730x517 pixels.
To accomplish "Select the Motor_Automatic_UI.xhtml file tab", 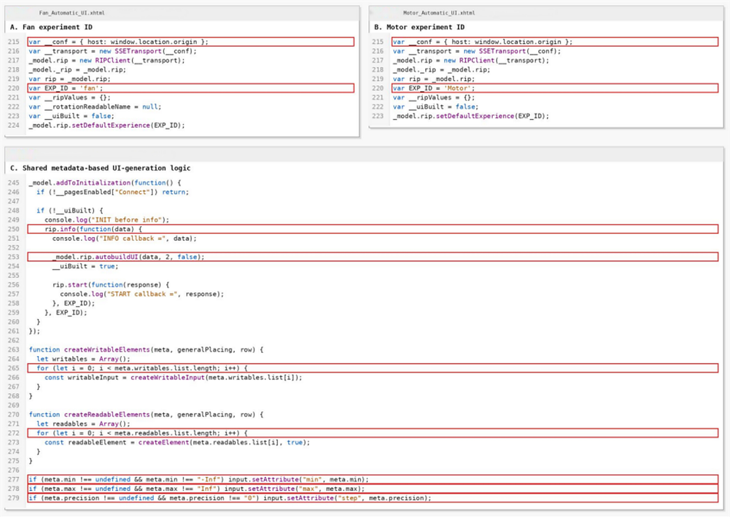I will point(439,13).
